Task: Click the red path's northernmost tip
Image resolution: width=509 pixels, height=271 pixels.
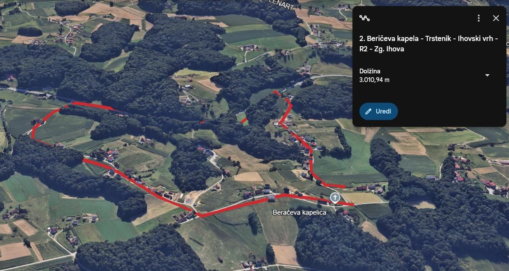Action: 275,92
